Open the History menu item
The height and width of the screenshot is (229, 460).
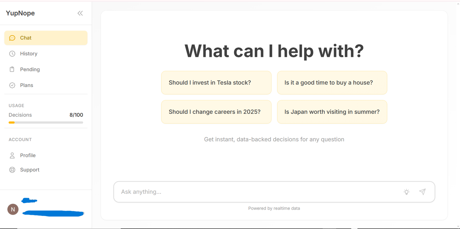click(x=46, y=54)
